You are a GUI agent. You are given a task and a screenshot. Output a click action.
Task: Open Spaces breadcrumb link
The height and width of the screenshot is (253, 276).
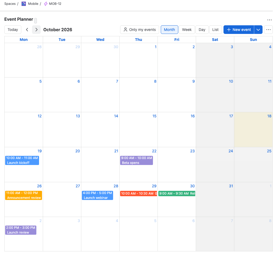10,4
